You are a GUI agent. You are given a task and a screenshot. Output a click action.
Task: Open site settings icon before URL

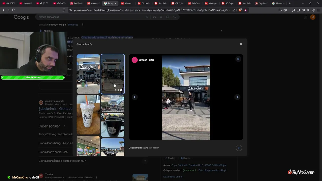click(70, 10)
